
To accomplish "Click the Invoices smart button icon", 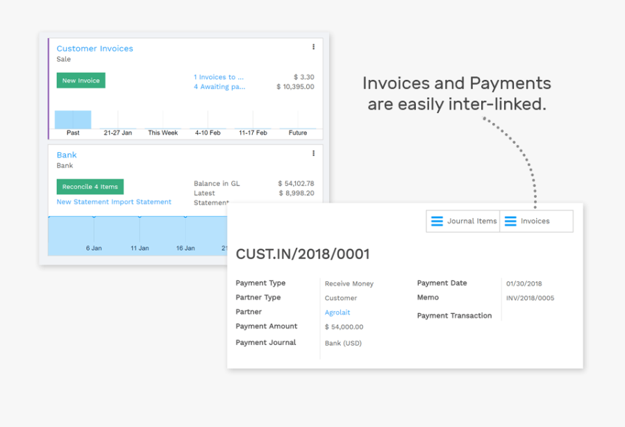I will [510, 221].
